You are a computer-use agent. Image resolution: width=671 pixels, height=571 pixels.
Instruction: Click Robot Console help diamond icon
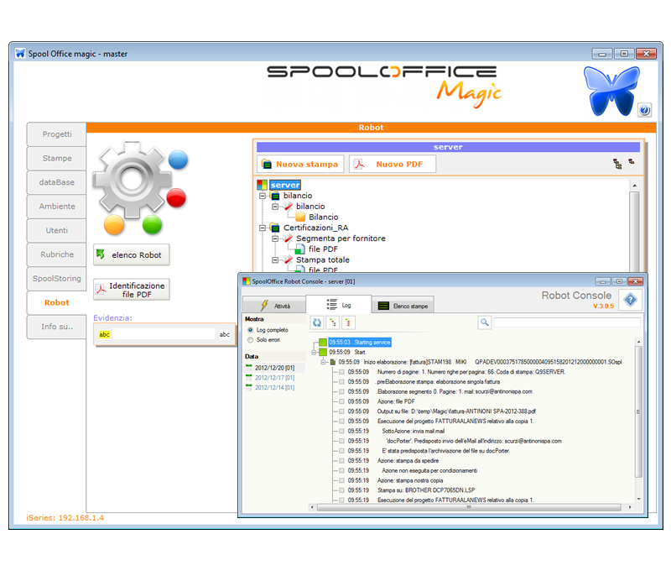pyautogui.click(x=630, y=300)
